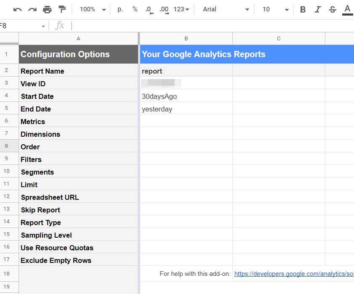The width and height of the screenshot is (354, 294).
Task: Select the Order label cell
Action: [x=78, y=147]
